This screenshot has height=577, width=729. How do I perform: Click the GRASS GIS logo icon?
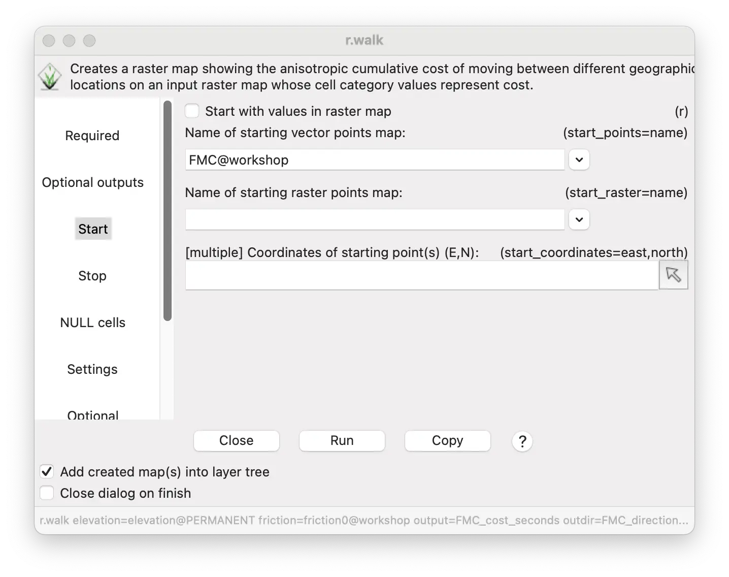click(x=50, y=77)
